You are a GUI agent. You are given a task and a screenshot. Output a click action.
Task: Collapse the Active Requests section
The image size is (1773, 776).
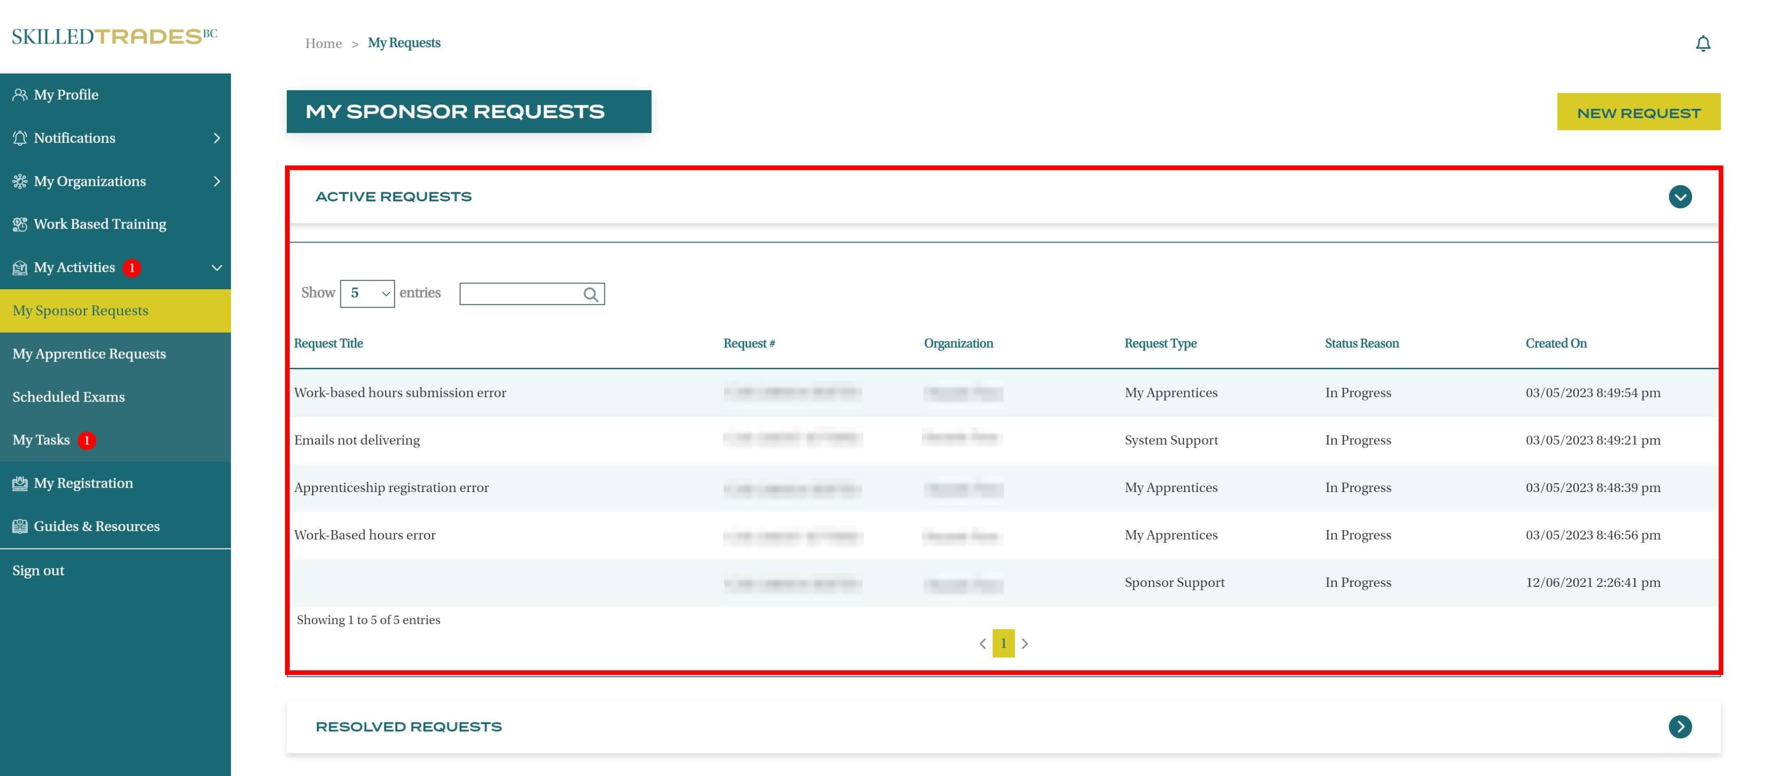point(1679,197)
